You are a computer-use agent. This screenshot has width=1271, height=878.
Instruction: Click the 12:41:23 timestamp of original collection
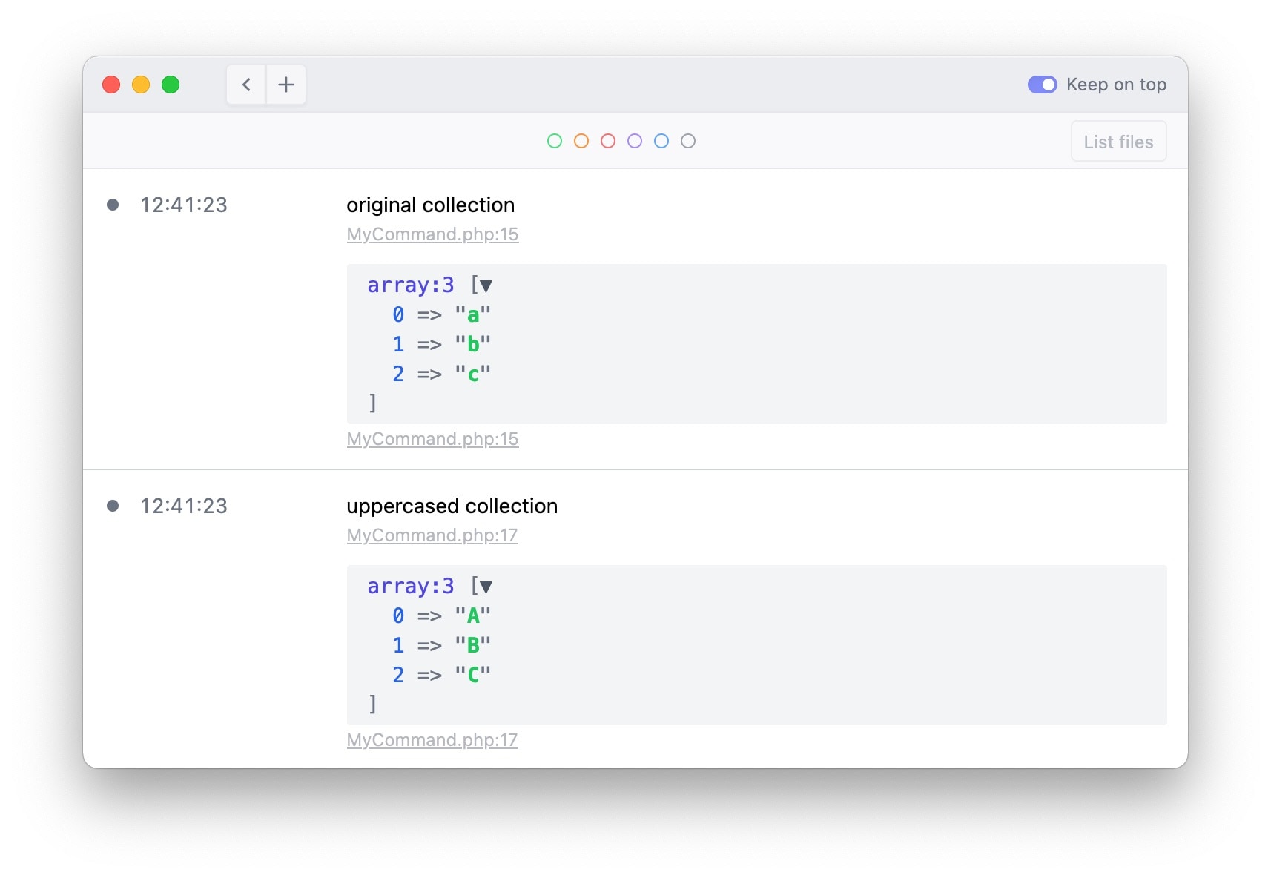tap(184, 205)
